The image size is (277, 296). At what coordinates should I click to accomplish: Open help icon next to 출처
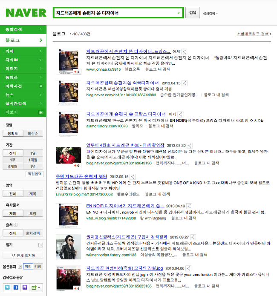tap(16, 224)
